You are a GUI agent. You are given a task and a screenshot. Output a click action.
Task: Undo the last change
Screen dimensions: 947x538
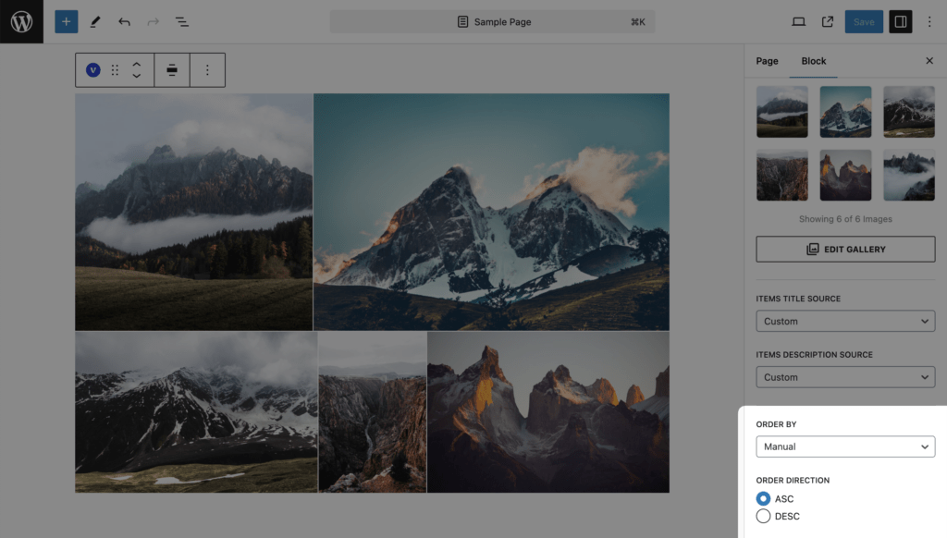[124, 22]
